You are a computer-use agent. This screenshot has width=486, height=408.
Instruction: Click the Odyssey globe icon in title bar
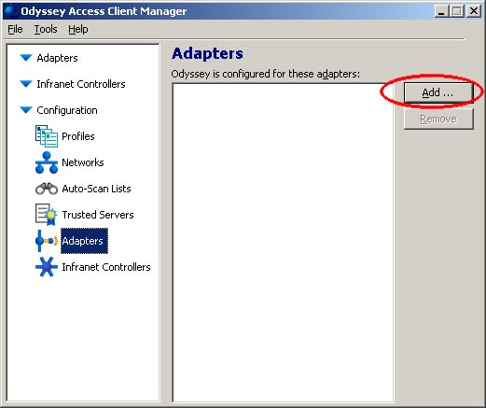[x=10, y=11]
